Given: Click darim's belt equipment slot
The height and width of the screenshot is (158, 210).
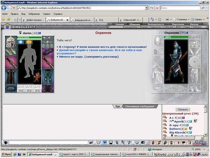Looking at the screenshot, I should [11, 88].
